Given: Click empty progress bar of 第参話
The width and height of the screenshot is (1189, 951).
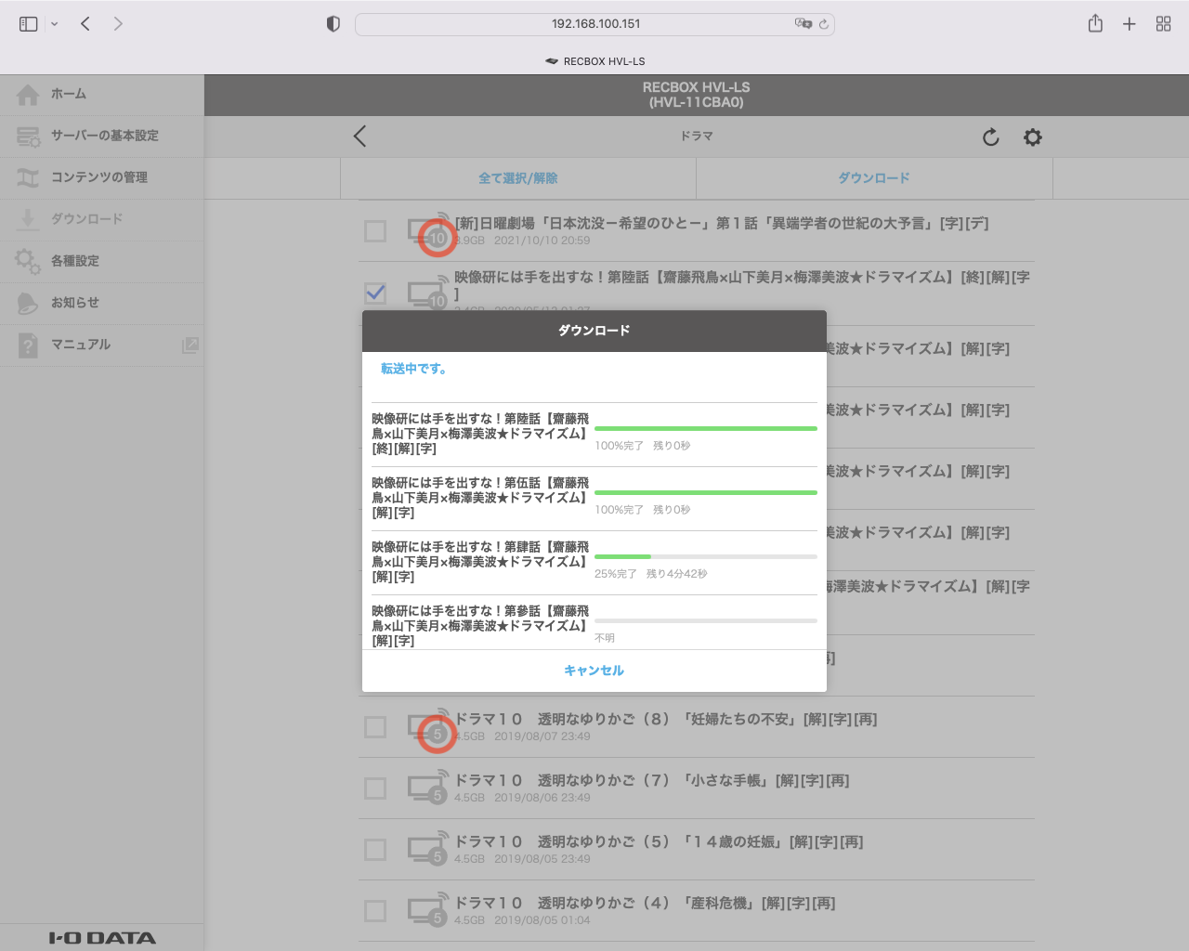Looking at the screenshot, I should [706, 620].
